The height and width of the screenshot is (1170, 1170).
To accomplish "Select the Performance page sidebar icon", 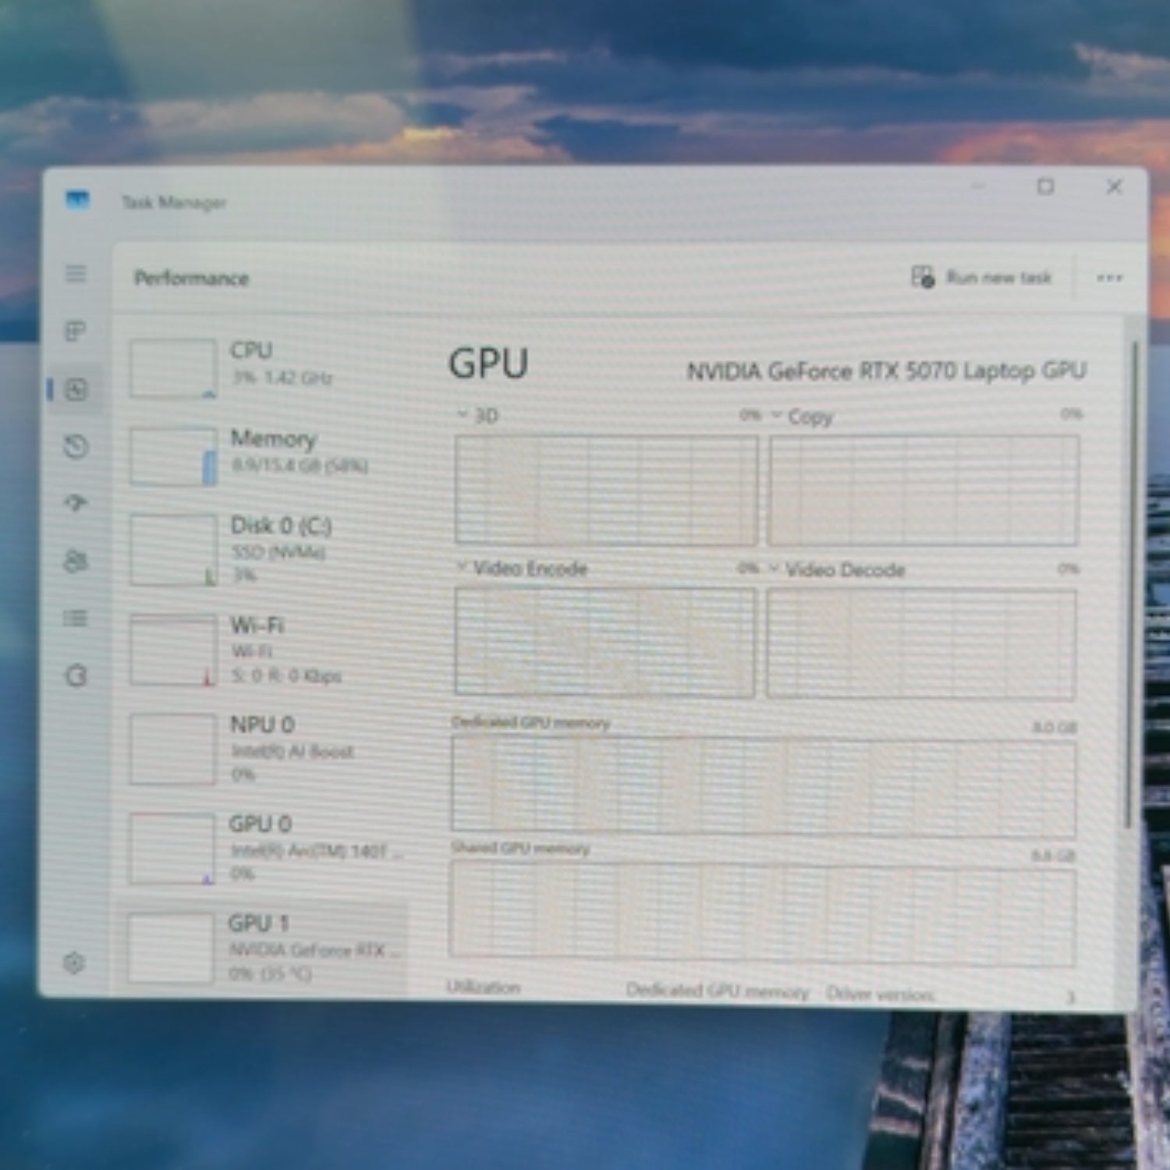I will pos(76,389).
